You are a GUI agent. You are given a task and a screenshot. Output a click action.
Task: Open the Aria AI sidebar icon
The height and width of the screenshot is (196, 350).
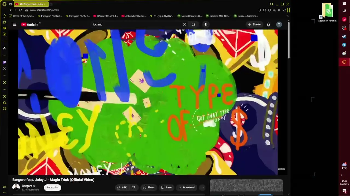pyautogui.click(x=4, y=48)
